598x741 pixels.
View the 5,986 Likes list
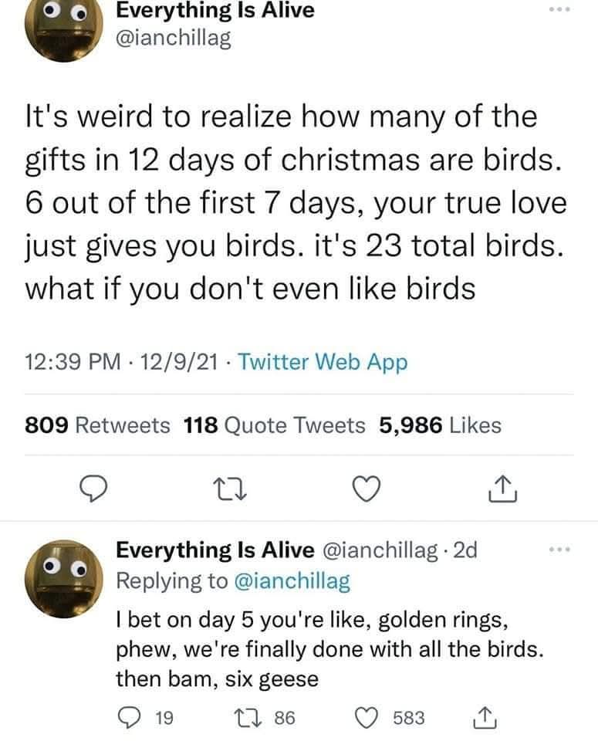pos(441,425)
